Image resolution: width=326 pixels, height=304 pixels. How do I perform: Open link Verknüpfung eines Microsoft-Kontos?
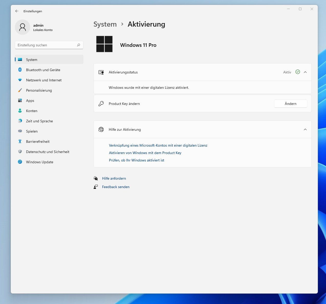coord(158,145)
